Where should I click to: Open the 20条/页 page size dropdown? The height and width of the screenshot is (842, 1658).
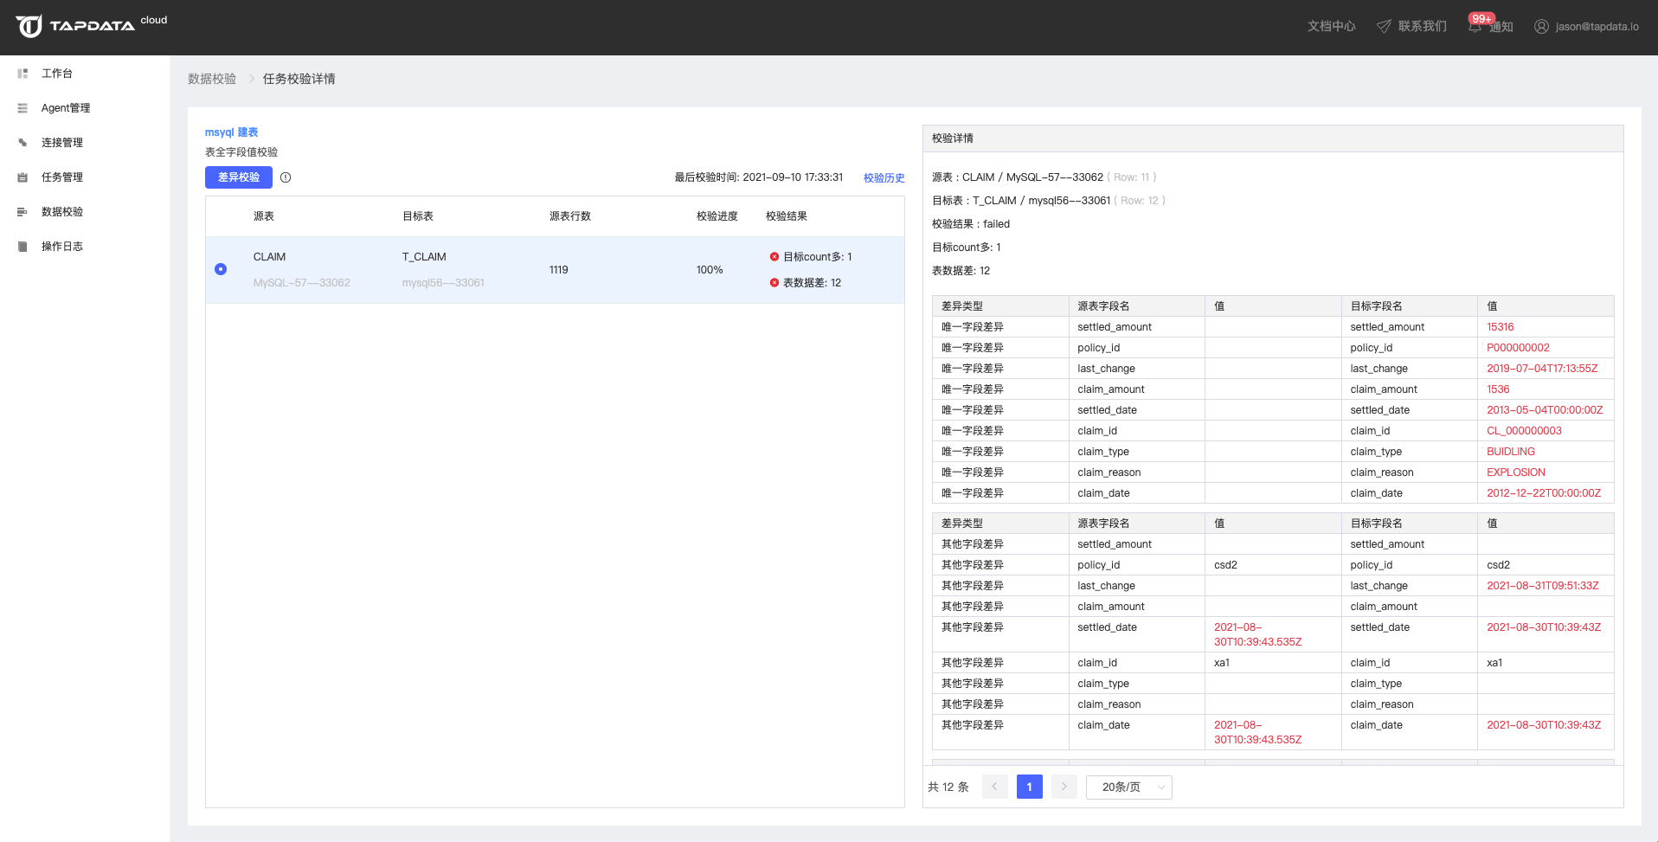pyautogui.click(x=1128, y=787)
